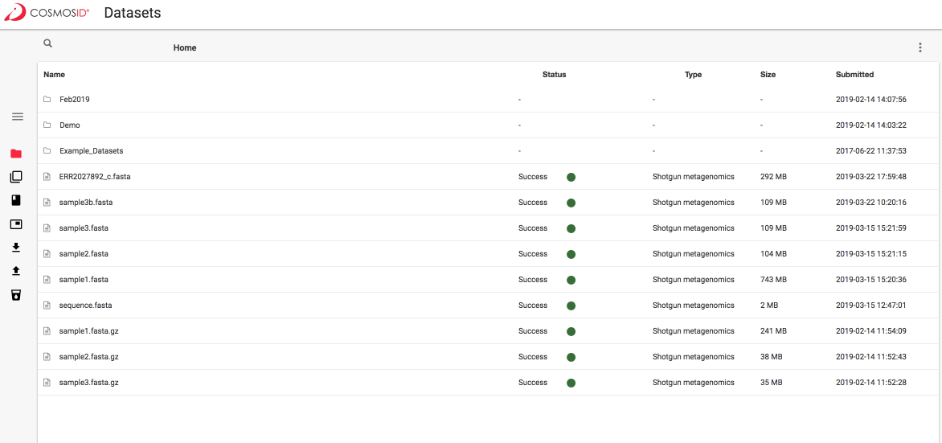Open the stacked copies sidebar icon
Viewport: 942px width, 443px height.
coord(16,177)
